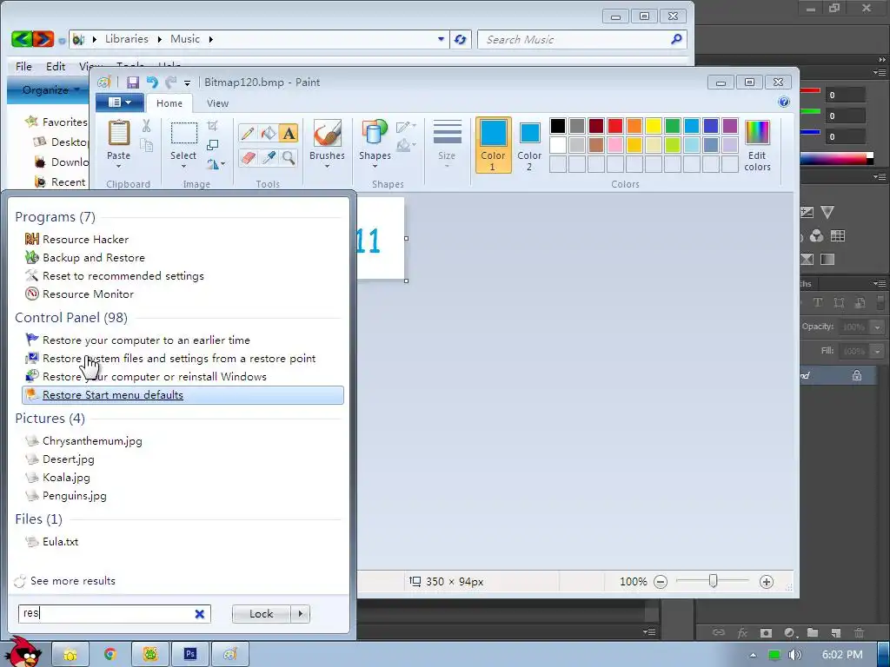Viewport: 890px width, 667px height.
Task: Expand the Shapes dropdown arrow
Action: click(375, 167)
